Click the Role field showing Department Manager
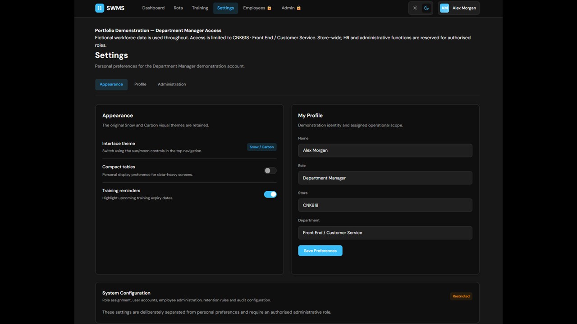577x324 pixels. (x=385, y=178)
